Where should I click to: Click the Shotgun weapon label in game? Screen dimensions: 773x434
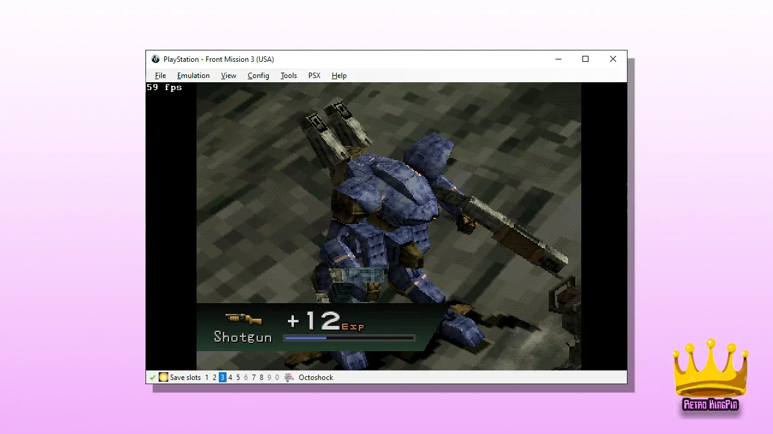click(243, 337)
